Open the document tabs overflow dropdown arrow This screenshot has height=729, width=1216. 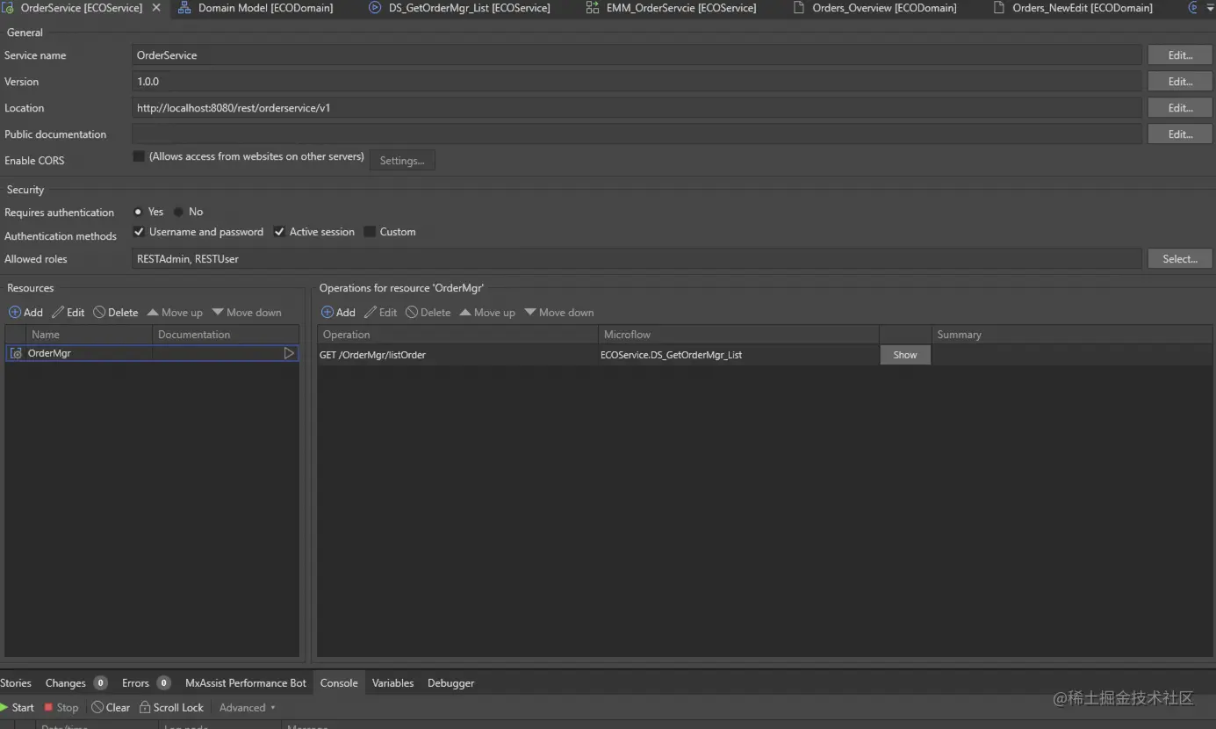[1211, 9]
